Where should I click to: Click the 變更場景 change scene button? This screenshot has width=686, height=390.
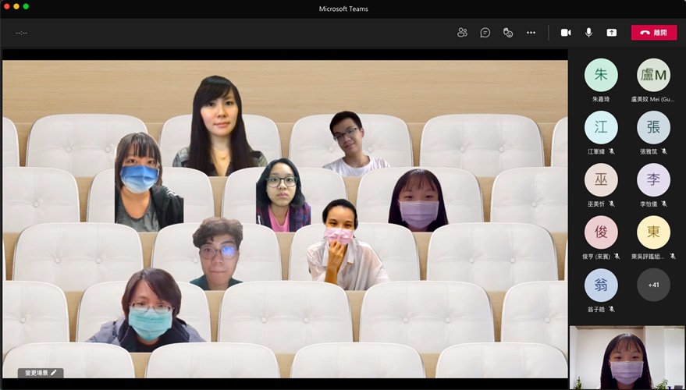(x=41, y=373)
